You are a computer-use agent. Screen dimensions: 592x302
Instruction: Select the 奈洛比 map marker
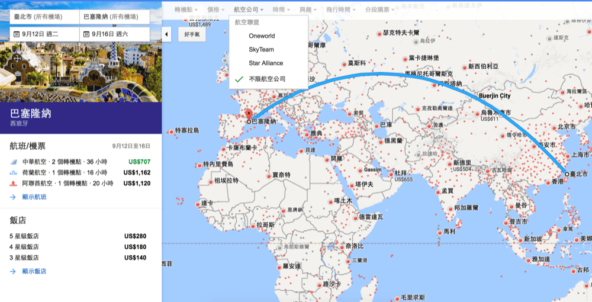coord(342,247)
